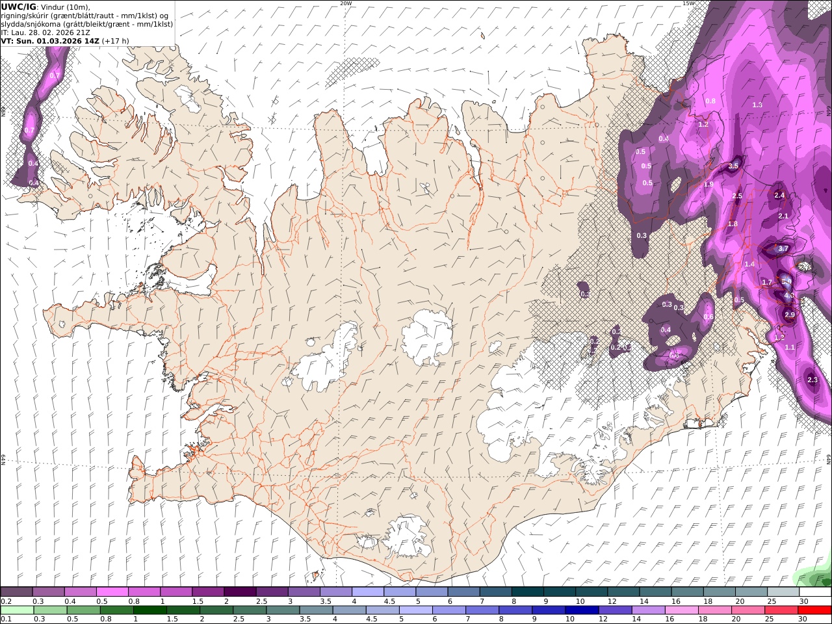Click the 2.4 precipitation value on the map
832x624 pixels.
coord(780,195)
